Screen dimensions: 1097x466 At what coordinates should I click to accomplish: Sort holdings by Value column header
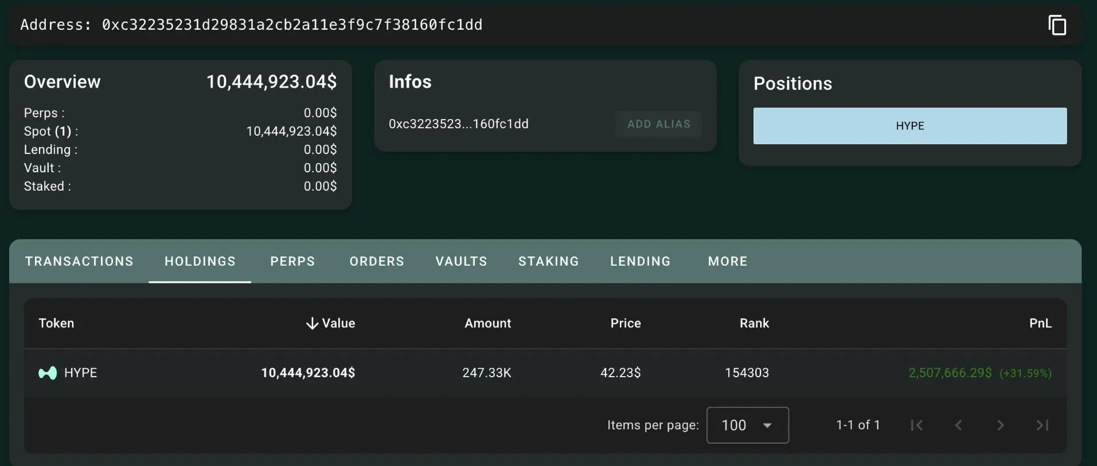[x=338, y=323]
